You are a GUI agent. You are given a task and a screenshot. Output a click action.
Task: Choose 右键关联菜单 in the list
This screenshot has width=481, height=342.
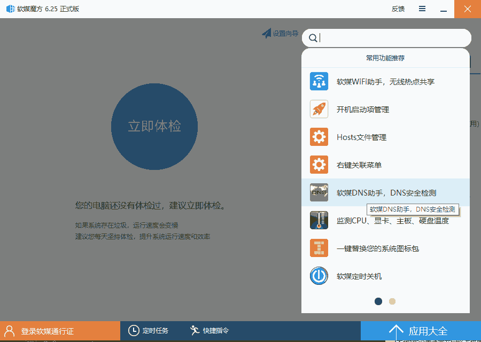[385, 165]
